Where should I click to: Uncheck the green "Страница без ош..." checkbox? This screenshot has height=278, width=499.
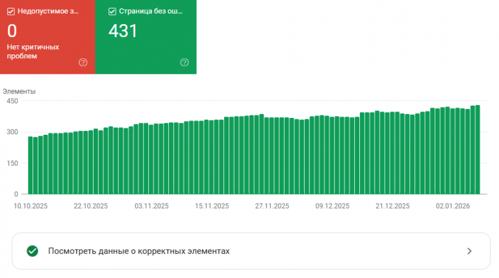click(112, 12)
